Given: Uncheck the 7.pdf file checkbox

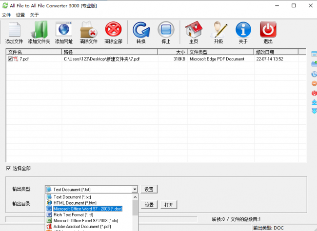Looking at the screenshot, I should (10, 59).
